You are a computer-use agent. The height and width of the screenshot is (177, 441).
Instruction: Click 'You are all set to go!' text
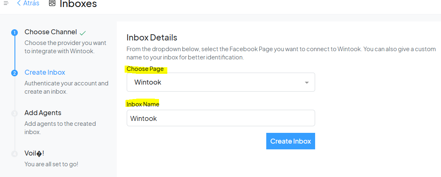click(x=51, y=164)
